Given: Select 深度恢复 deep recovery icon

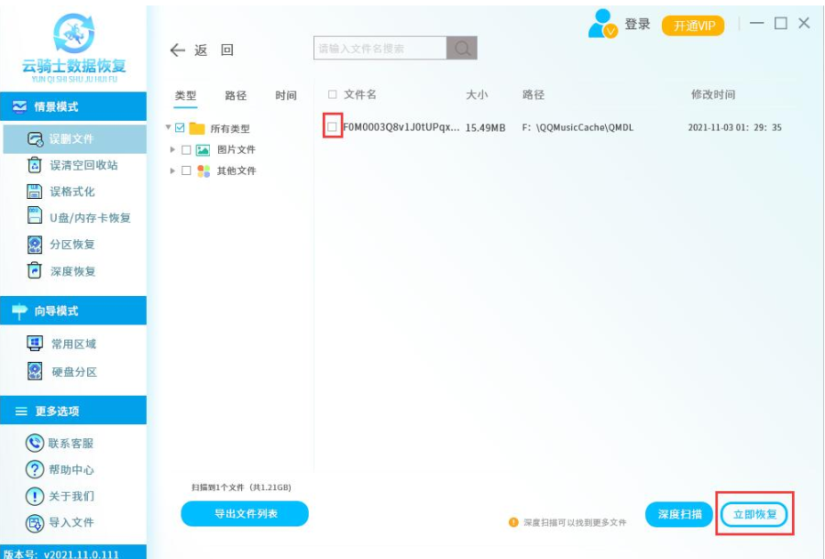Looking at the screenshot, I should click(x=36, y=271).
